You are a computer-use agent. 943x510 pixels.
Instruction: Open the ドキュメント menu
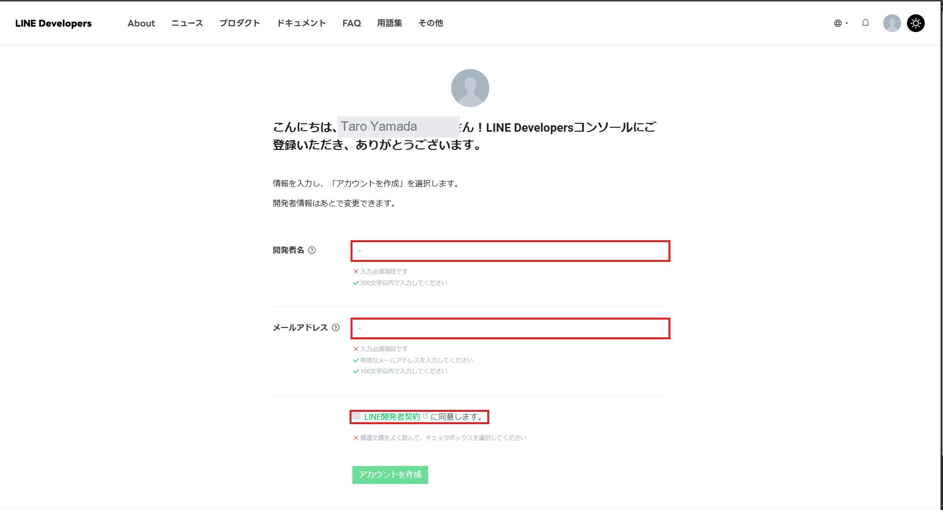tap(301, 23)
